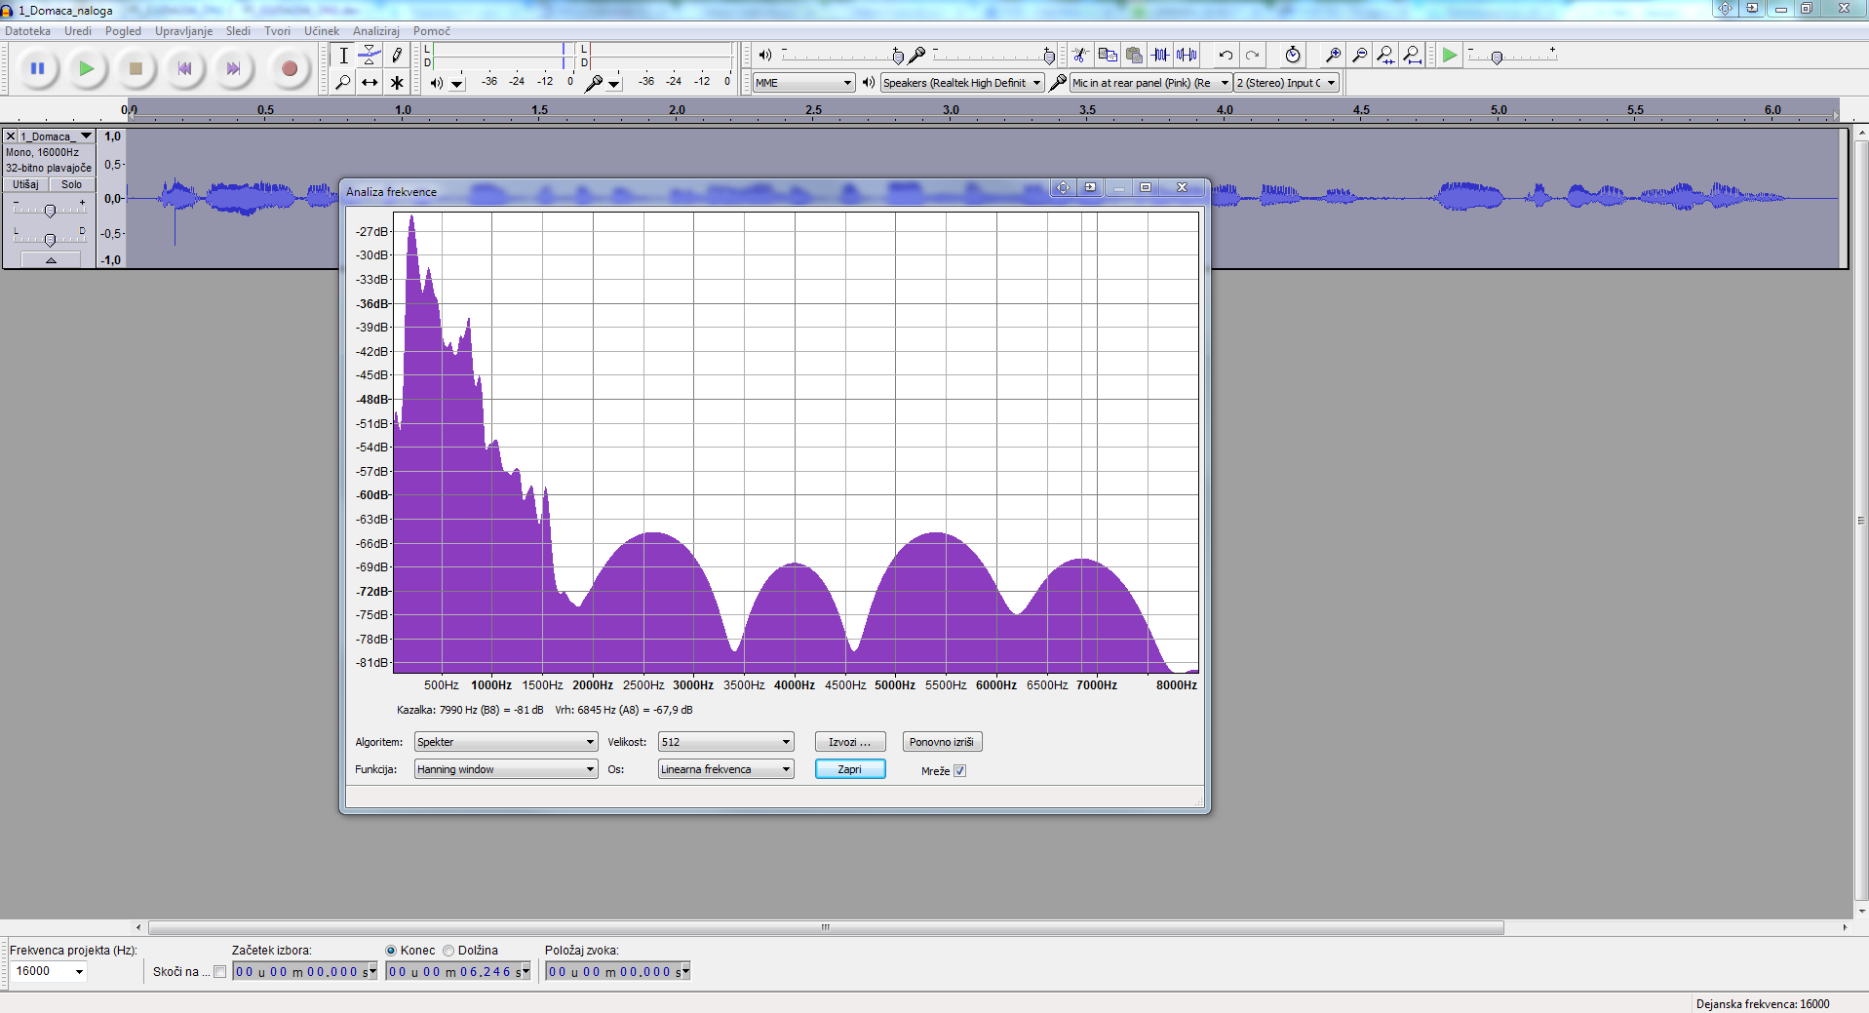
Task: Click the Trim audio icon
Action: coord(1160,56)
